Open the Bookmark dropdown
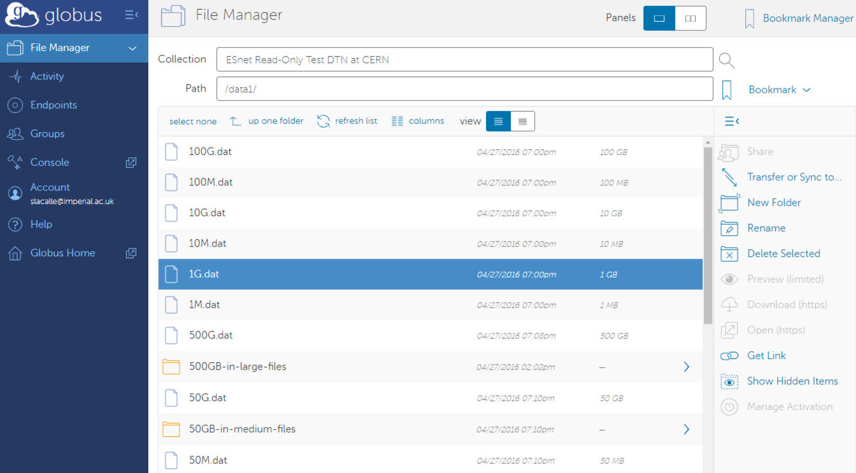This screenshot has height=473, width=856. tap(779, 90)
